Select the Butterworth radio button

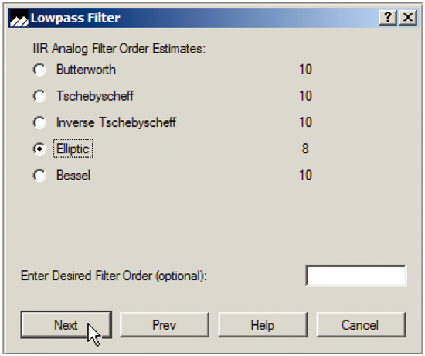(x=39, y=70)
